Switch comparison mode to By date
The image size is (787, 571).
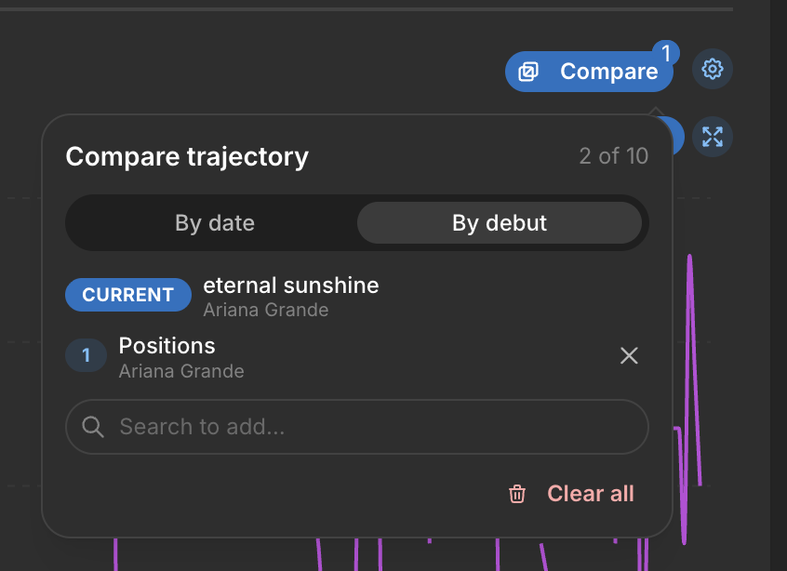click(x=215, y=223)
